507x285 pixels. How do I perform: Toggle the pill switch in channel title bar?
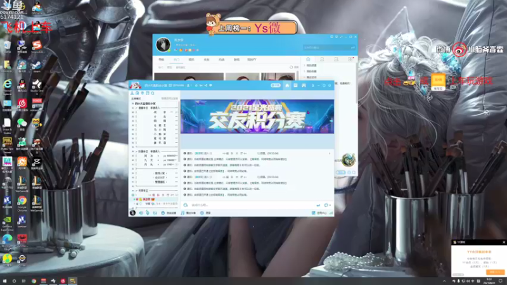click(x=276, y=85)
